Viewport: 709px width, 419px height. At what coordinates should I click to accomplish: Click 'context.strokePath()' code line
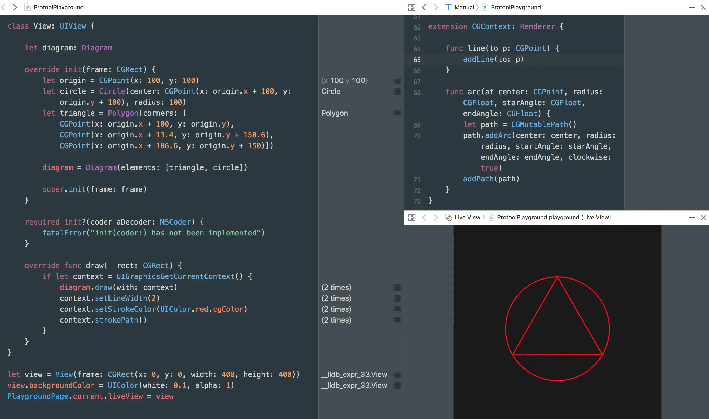[103, 320]
